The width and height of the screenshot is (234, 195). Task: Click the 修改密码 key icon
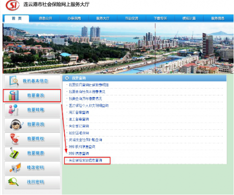pos(16,168)
